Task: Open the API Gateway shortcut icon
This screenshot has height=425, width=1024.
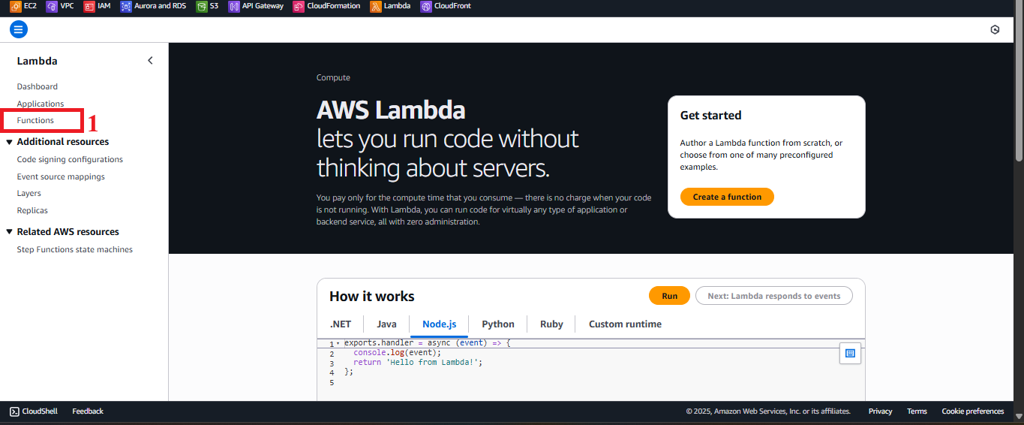Action: pos(234,6)
